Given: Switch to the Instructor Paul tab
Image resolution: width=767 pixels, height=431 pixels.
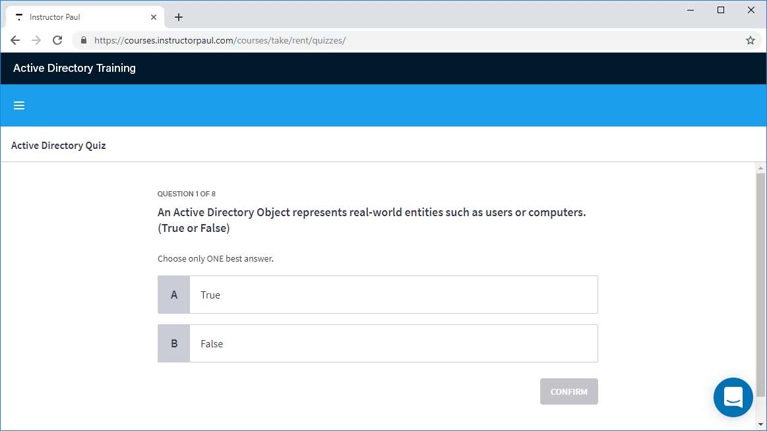Looking at the screenshot, I should (73, 17).
